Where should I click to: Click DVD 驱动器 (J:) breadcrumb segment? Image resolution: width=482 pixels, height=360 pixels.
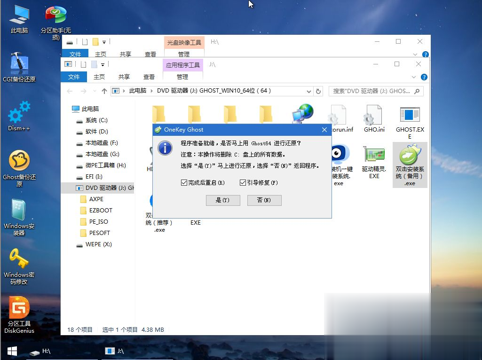(214, 91)
